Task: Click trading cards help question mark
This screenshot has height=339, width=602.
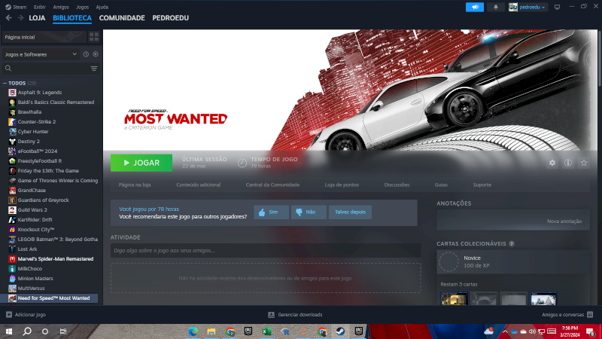Action: pyautogui.click(x=512, y=243)
